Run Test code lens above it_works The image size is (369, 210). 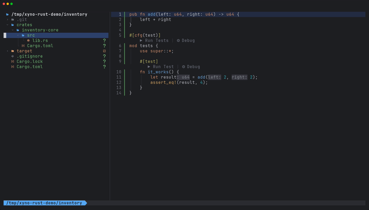pos(161,67)
